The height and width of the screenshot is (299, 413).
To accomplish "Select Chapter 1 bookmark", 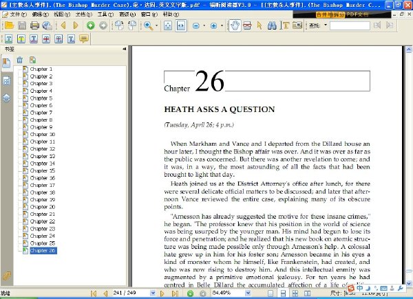I will tap(41, 69).
